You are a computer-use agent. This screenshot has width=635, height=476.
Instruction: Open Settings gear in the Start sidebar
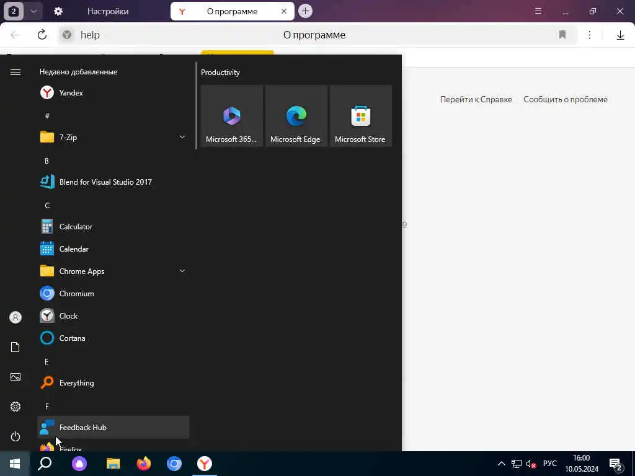(x=16, y=407)
